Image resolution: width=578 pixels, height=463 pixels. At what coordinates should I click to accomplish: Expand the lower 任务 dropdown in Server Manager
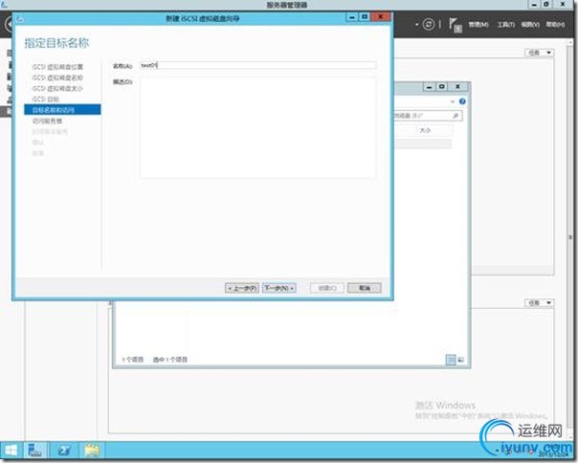point(540,302)
